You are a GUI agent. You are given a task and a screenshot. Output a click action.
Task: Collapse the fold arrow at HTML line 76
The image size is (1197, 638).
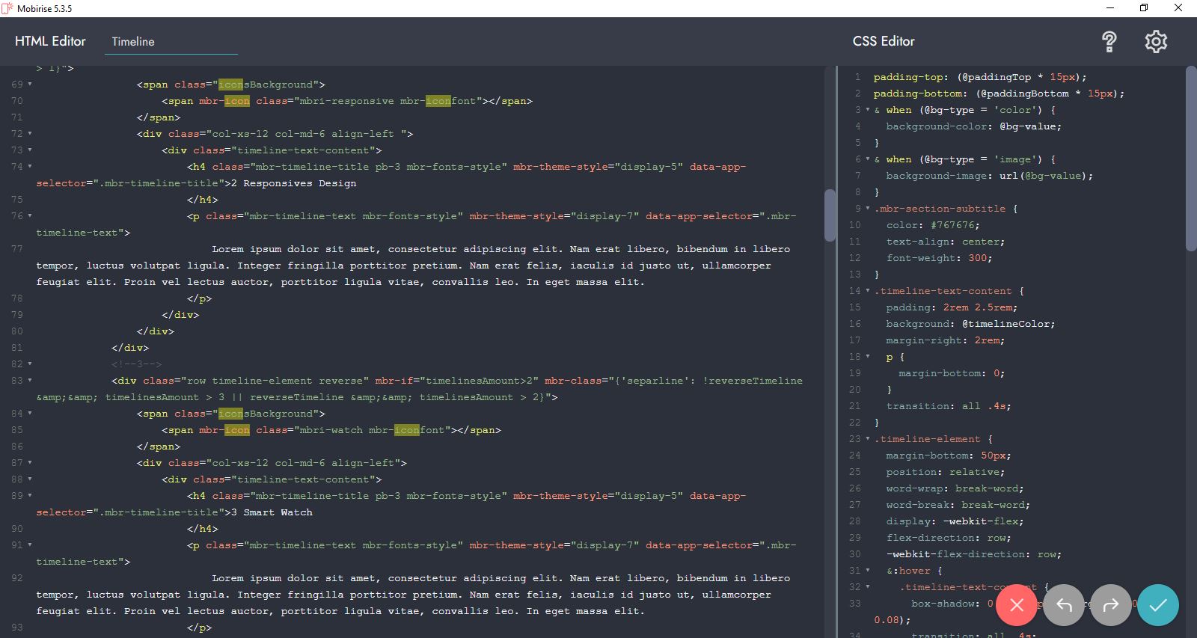[30, 216]
